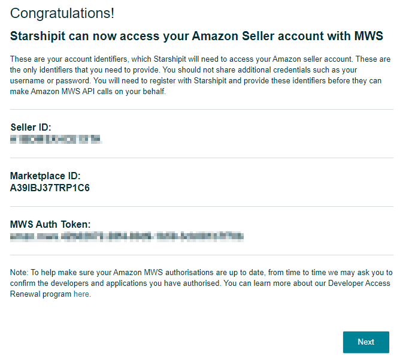Viewport: 409px width, 362px height.
Task: Open the 'here' link for Developer Access Renewal
Action: pos(81,294)
